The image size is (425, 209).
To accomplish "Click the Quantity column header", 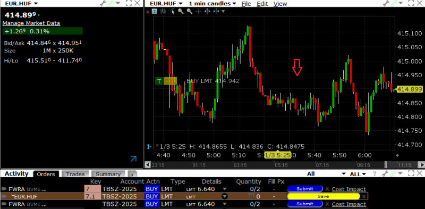I will coord(249,181).
